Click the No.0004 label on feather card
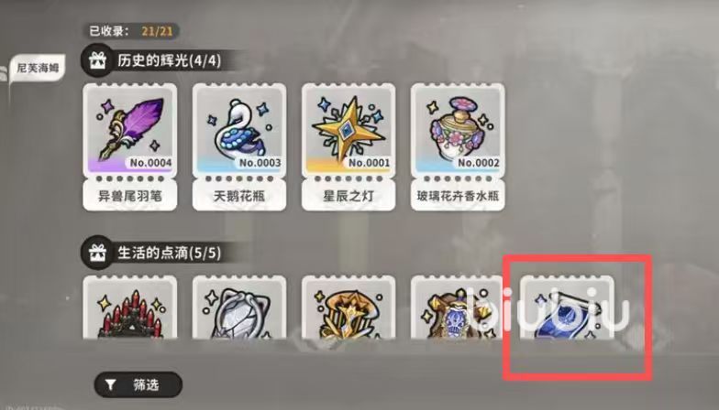 [150, 163]
